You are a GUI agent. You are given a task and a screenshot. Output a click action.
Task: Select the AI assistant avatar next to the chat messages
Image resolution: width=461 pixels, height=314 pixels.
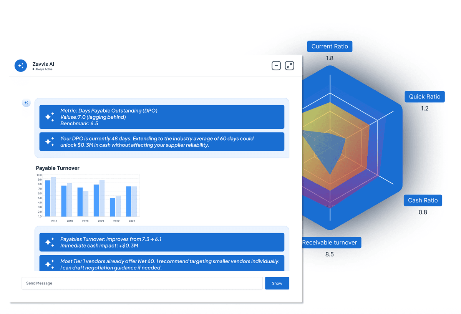click(x=26, y=103)
